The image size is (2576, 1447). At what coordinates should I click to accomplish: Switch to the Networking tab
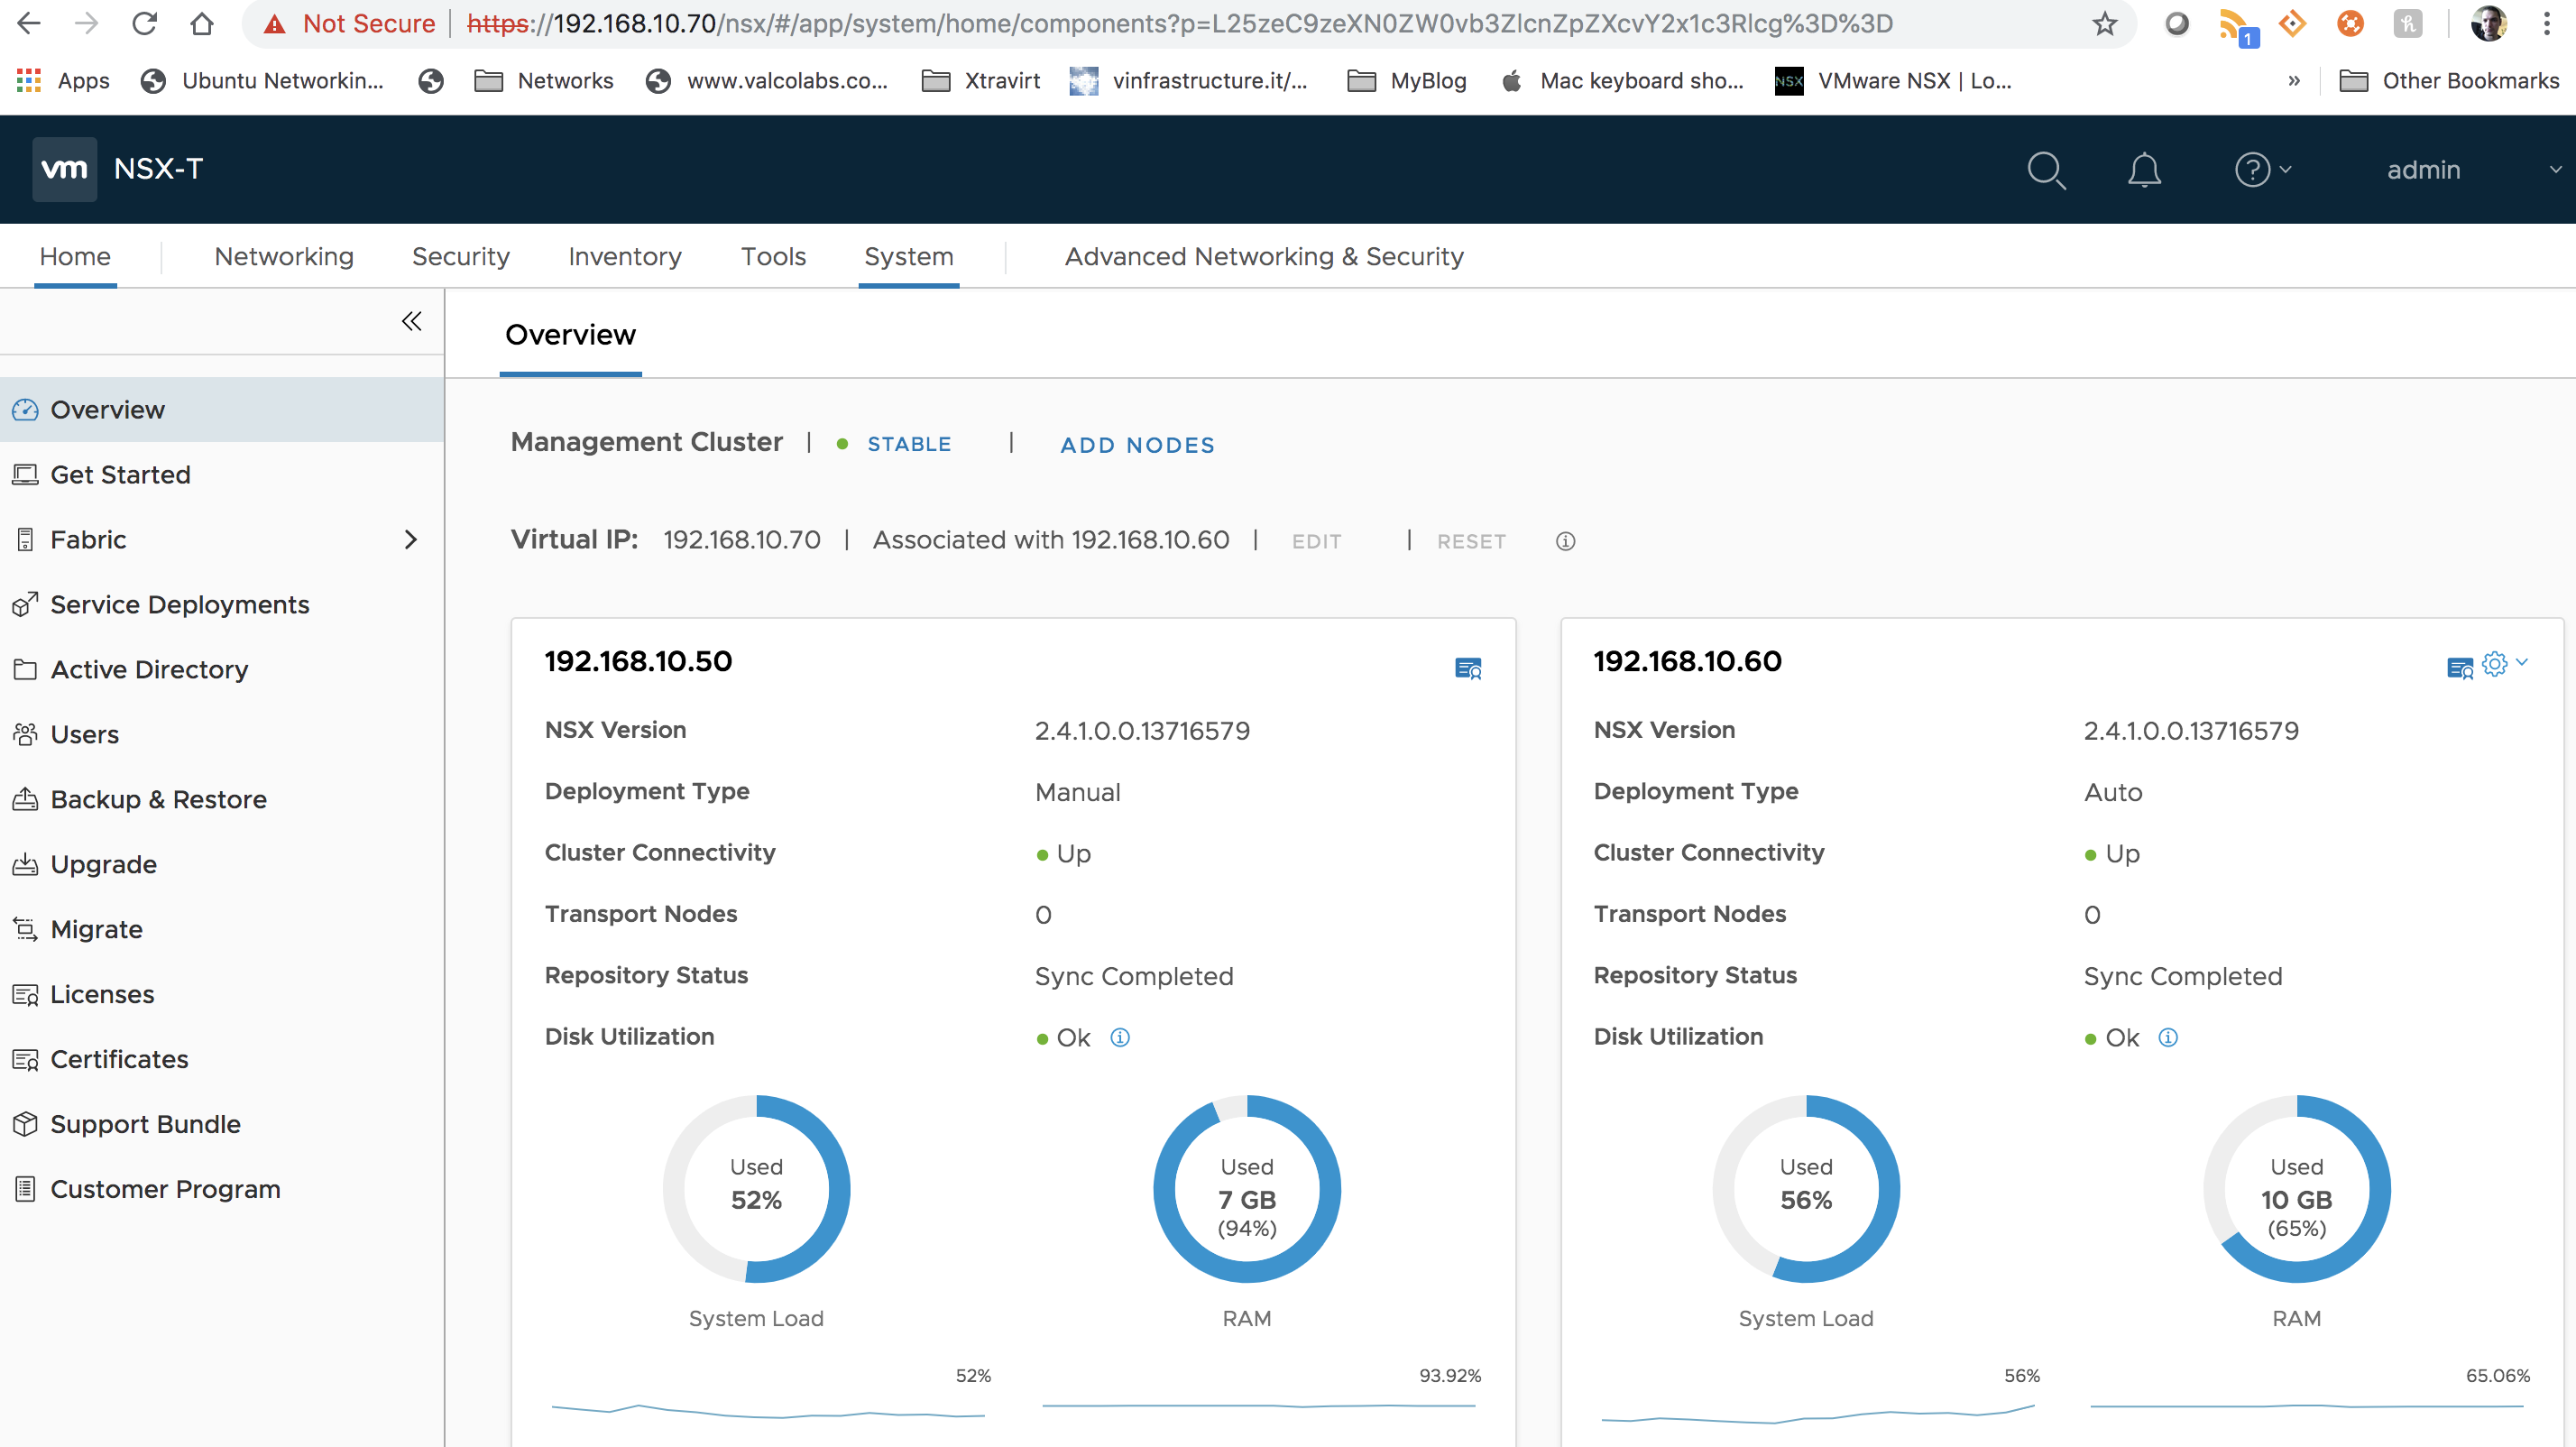pyautogui.click(x=283, y=256)
